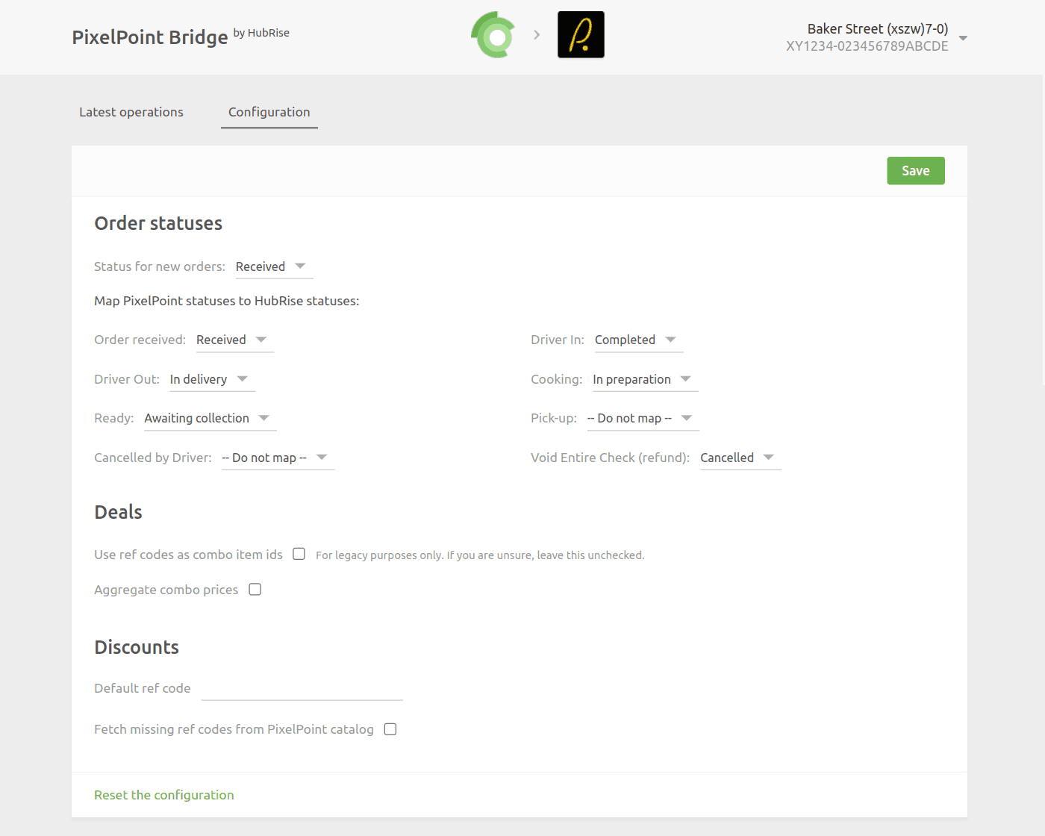Switch to the Latest operations tab
This screenshot has width=1045, height=836.
point(131,112)
